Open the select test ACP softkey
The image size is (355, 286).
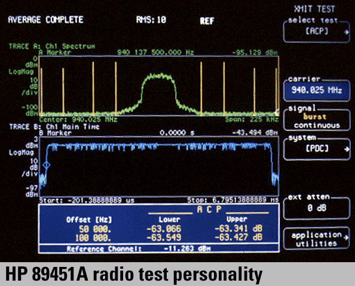[x=317, y=31]
